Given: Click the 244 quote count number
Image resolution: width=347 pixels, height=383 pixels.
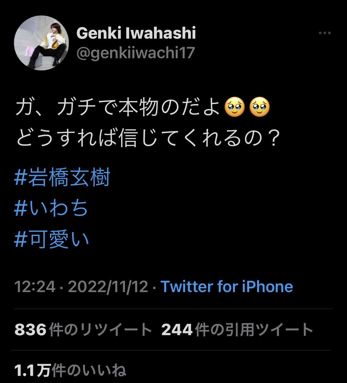Looking at the screenshot, I should (x=177, y=330).
